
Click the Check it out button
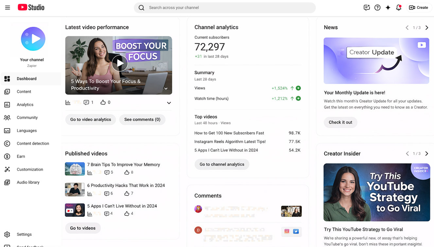point(340,122)
